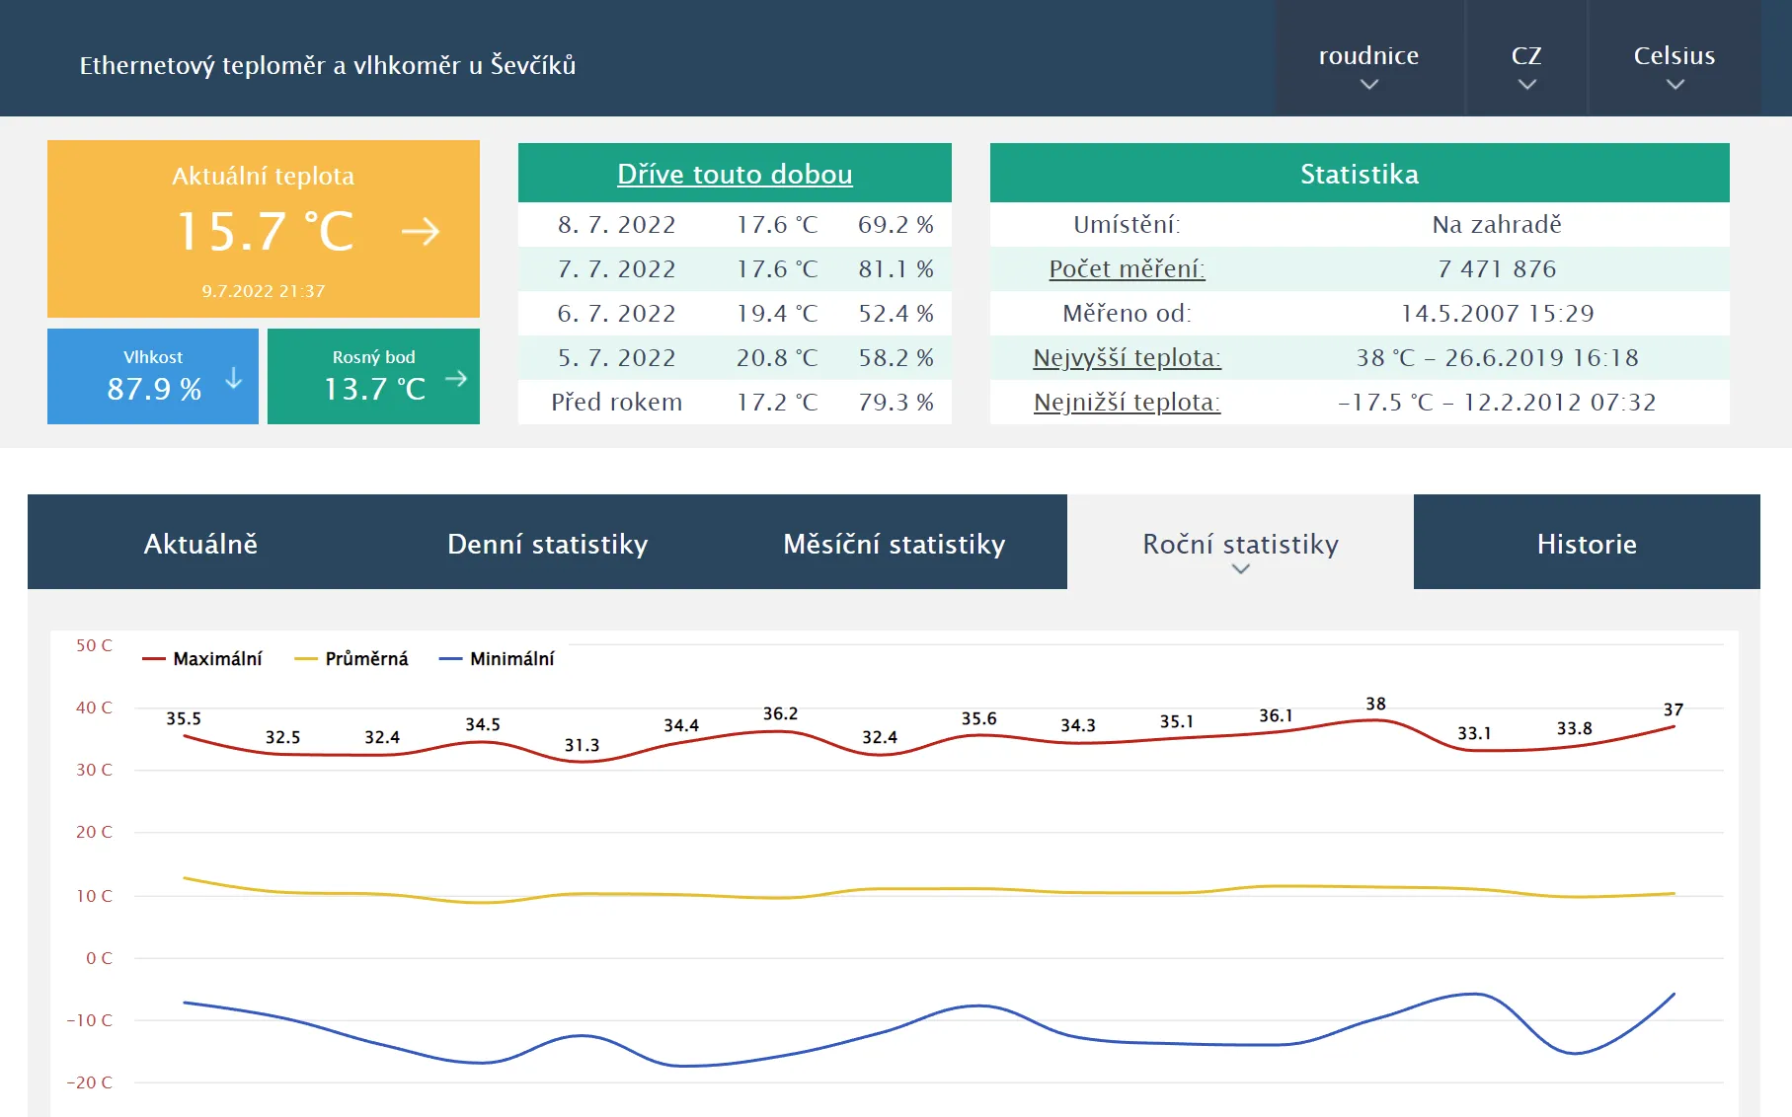The image size is (1792, 1117).
Task: Switch to the Měsíční statistiky tab
Action: click(895, 543)
